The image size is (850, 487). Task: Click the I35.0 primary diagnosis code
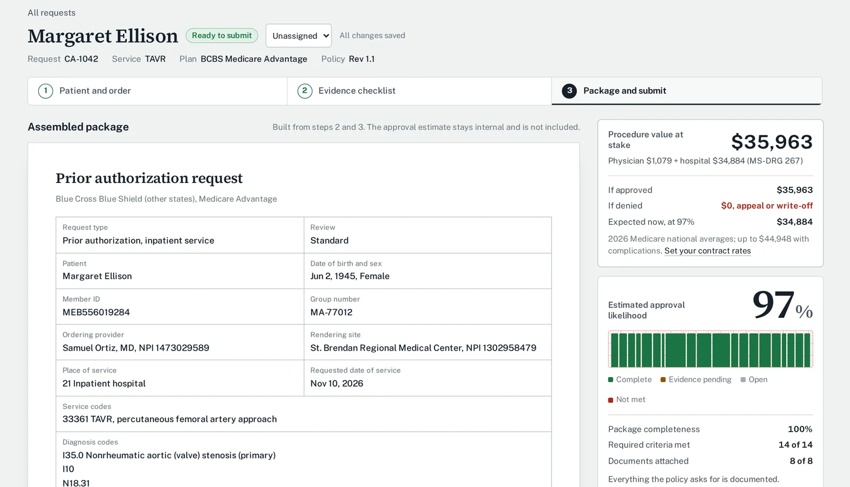click(169, 455)
